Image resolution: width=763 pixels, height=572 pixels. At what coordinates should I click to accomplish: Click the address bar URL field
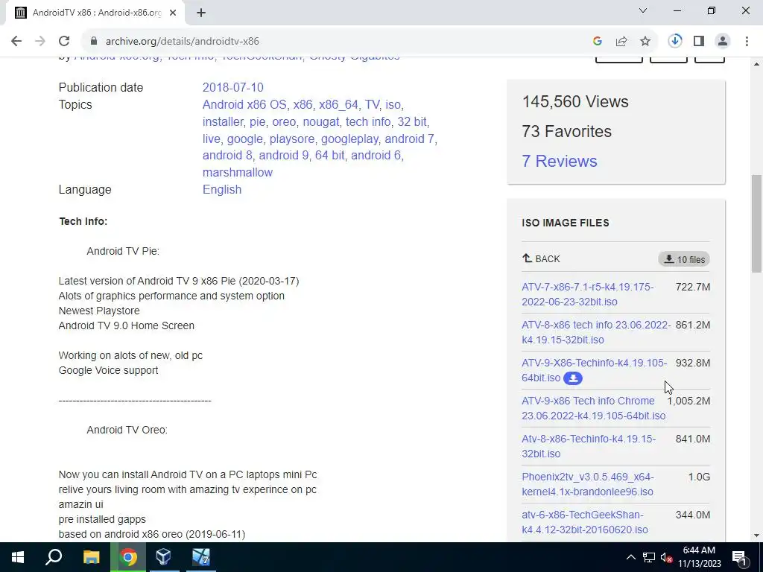(341, 42)
